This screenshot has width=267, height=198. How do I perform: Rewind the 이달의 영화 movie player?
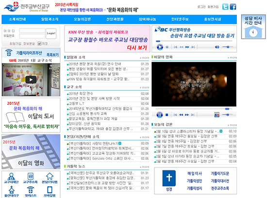tap(181, 115)
